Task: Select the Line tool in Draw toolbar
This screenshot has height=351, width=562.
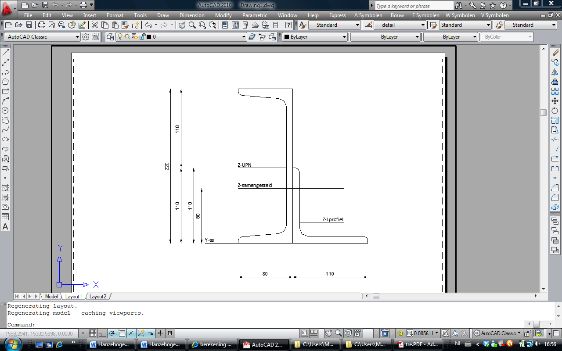Action: tap(5, 53)
